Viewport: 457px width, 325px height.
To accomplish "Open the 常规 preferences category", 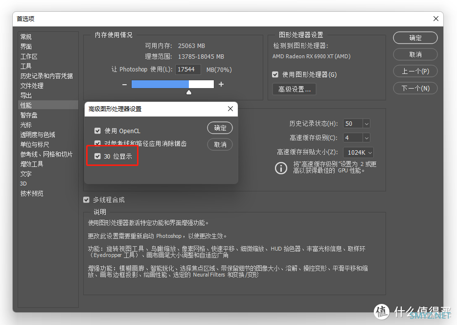I will [x=26, y=37].
